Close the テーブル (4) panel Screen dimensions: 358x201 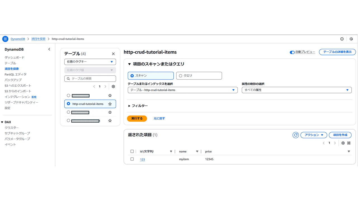[113, 54]
